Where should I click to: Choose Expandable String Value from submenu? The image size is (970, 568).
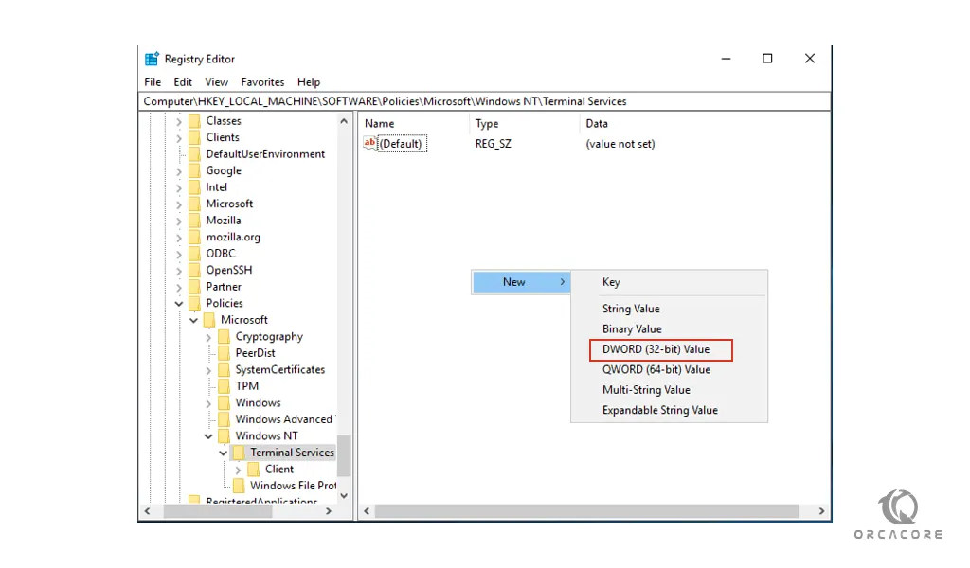point(669,411)
